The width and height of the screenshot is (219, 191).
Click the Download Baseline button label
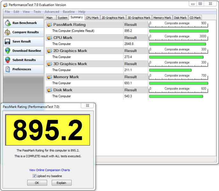pyautogui.click(x=27, y=51)
